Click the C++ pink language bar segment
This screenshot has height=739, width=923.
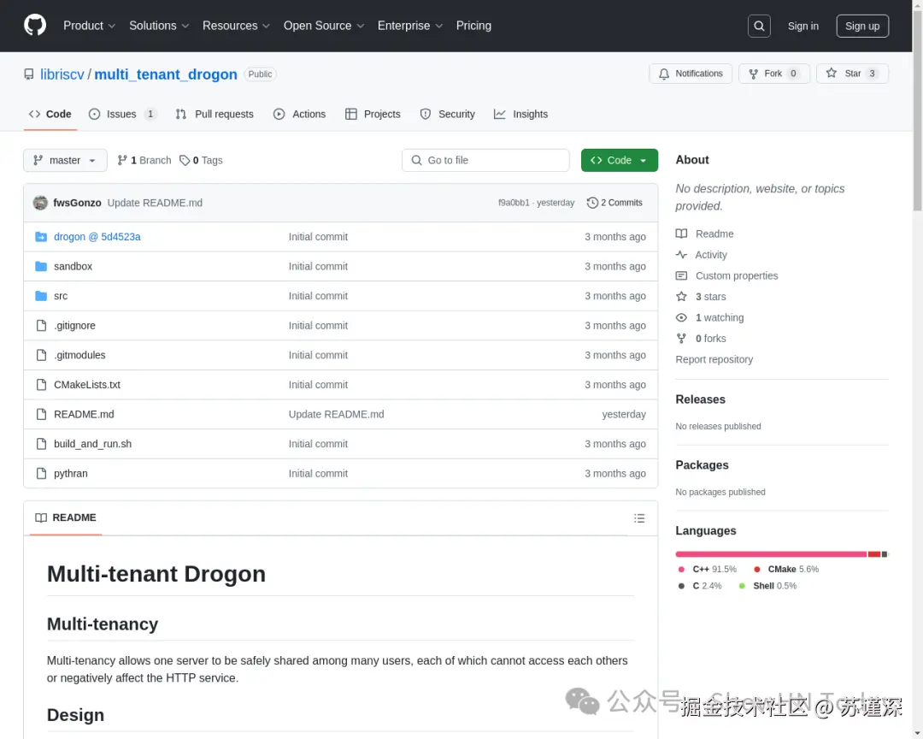tap(771, 554)
